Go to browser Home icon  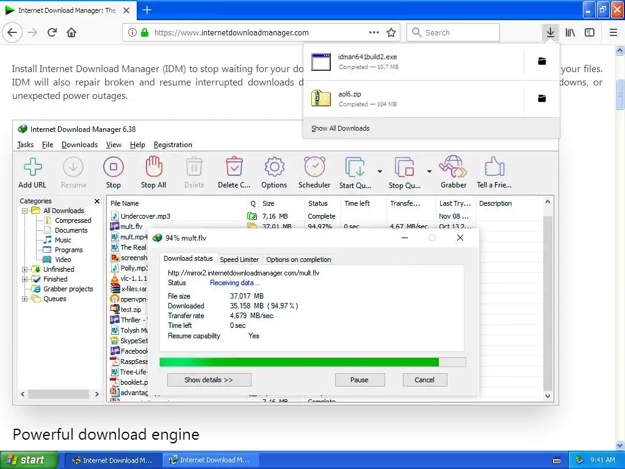[71, 33]
